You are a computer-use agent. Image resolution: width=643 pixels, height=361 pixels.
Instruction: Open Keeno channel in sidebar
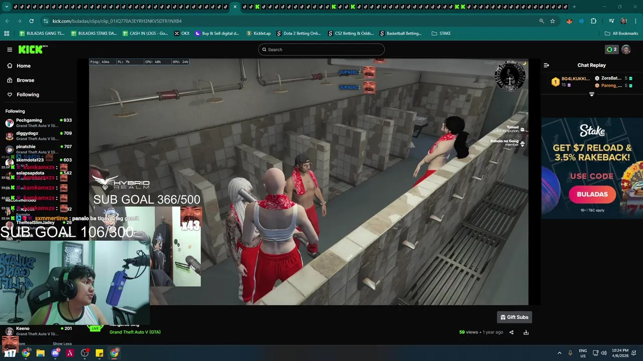point(38,331)
